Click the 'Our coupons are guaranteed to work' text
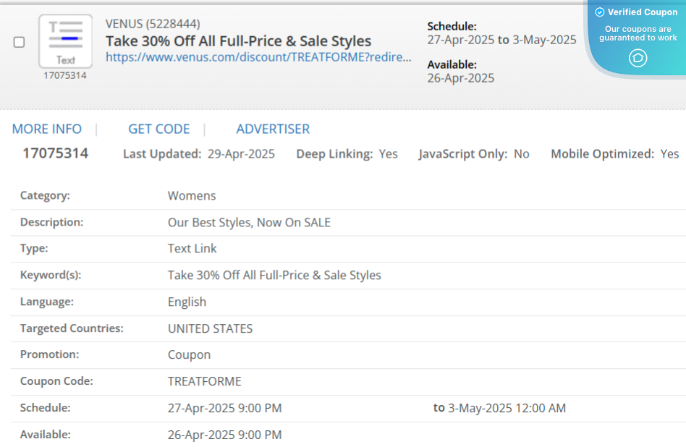The width and height of the screenshot is (686, 447). coord(638,33)
